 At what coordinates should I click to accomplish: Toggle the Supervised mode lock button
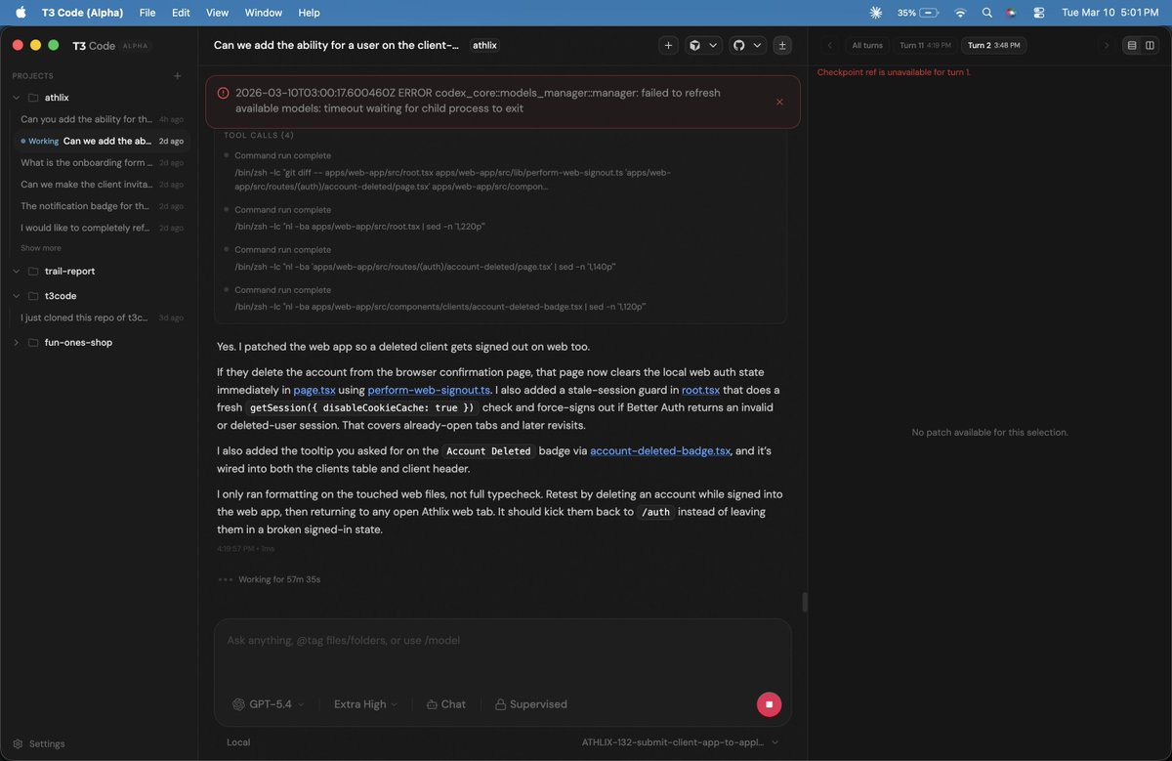pyautogui.click(x=530, y=704)
